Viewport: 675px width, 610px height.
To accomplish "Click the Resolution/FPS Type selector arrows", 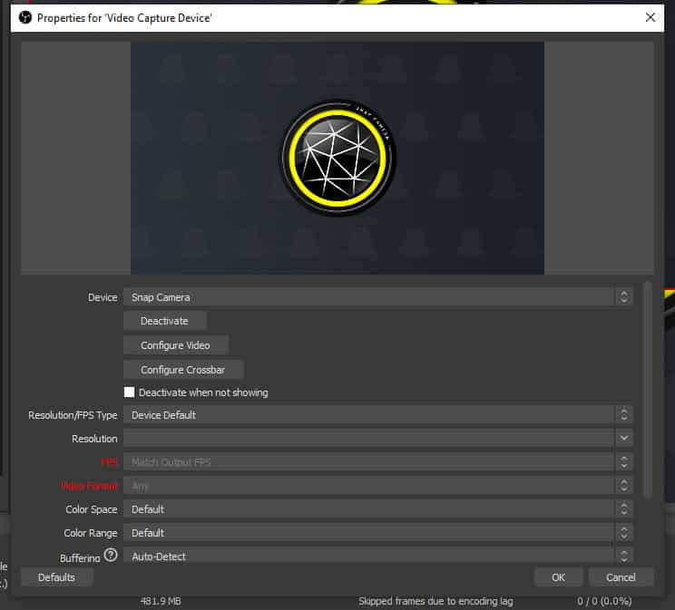I will [x=624, y=415].
